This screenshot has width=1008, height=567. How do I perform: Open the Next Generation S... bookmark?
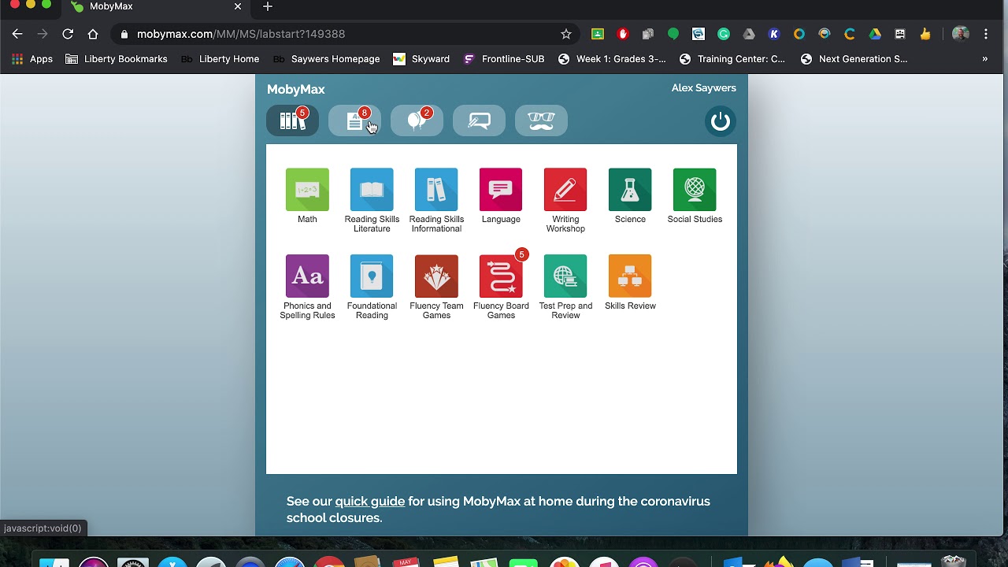coord(854,59)
